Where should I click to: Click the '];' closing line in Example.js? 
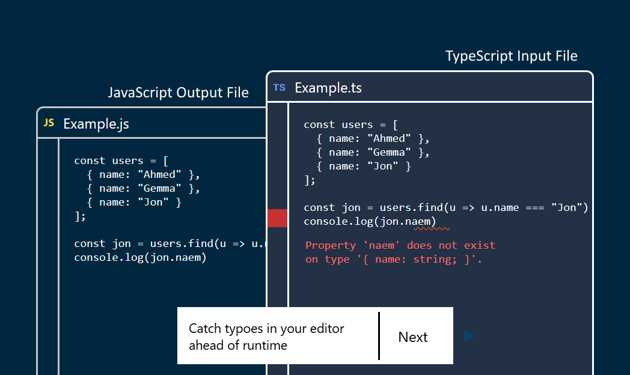pos(80,216)
